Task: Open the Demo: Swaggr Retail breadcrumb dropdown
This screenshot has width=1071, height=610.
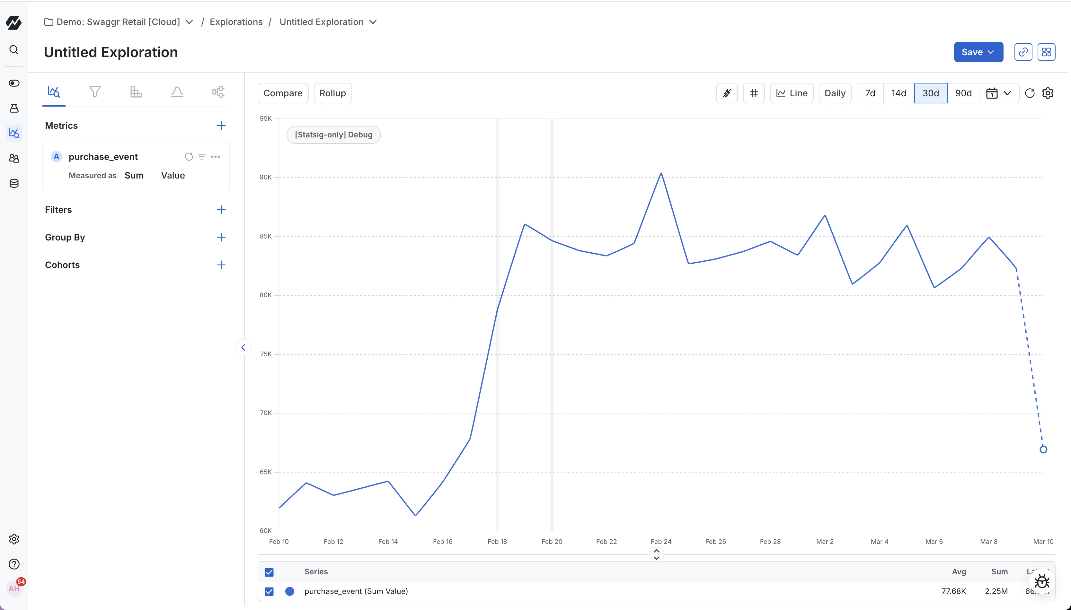Action: tap(190, 22)
